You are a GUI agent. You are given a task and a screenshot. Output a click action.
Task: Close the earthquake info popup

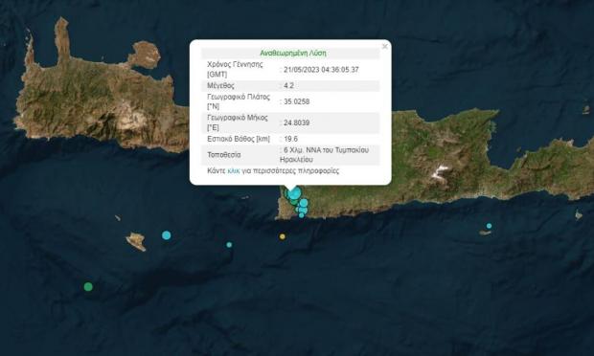click(x=385, y=47)
